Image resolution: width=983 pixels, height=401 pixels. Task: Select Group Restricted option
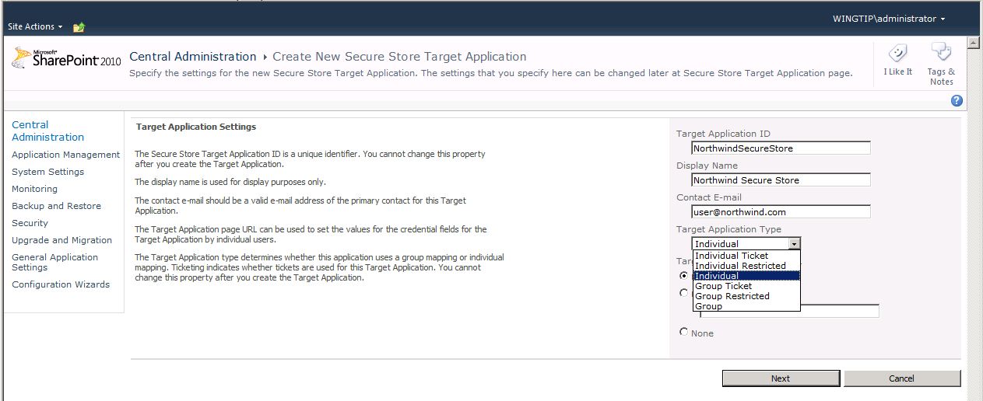[x=746, y=296]
